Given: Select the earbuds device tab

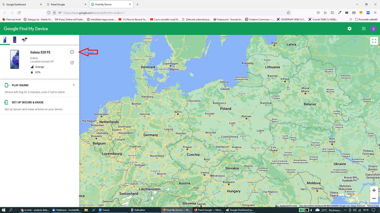Looking at the screenshot, I should coord(25,39).
